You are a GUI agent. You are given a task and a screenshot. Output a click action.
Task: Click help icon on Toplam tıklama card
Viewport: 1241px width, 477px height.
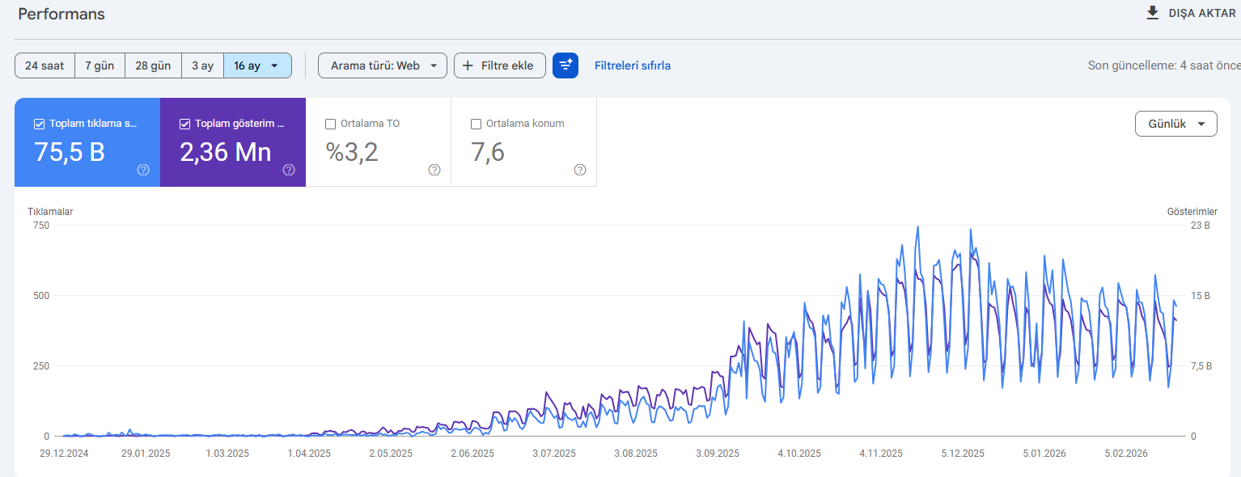pos(143,170)
